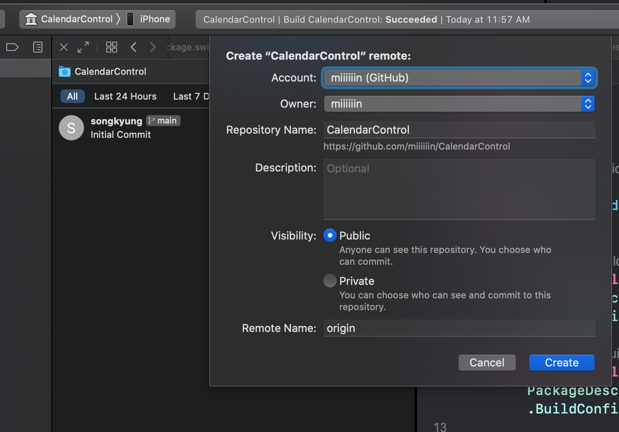Click the Description text area

tap(459, 189)
